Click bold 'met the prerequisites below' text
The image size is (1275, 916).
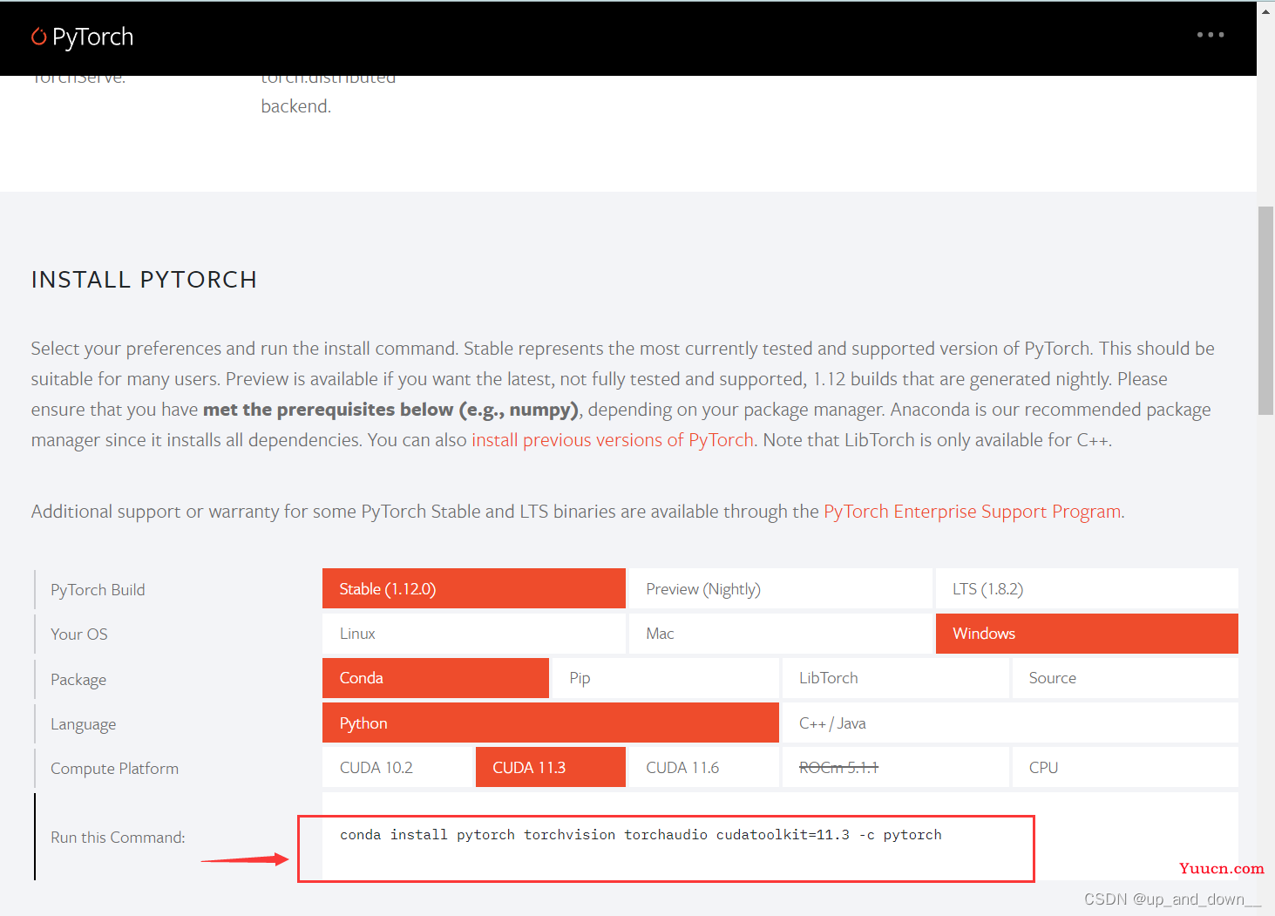pyautogui.click(x=328, y=410)
